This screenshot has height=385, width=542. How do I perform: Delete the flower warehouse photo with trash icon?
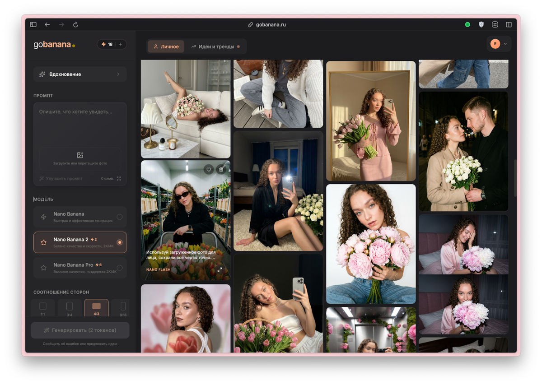coord(221,169)
